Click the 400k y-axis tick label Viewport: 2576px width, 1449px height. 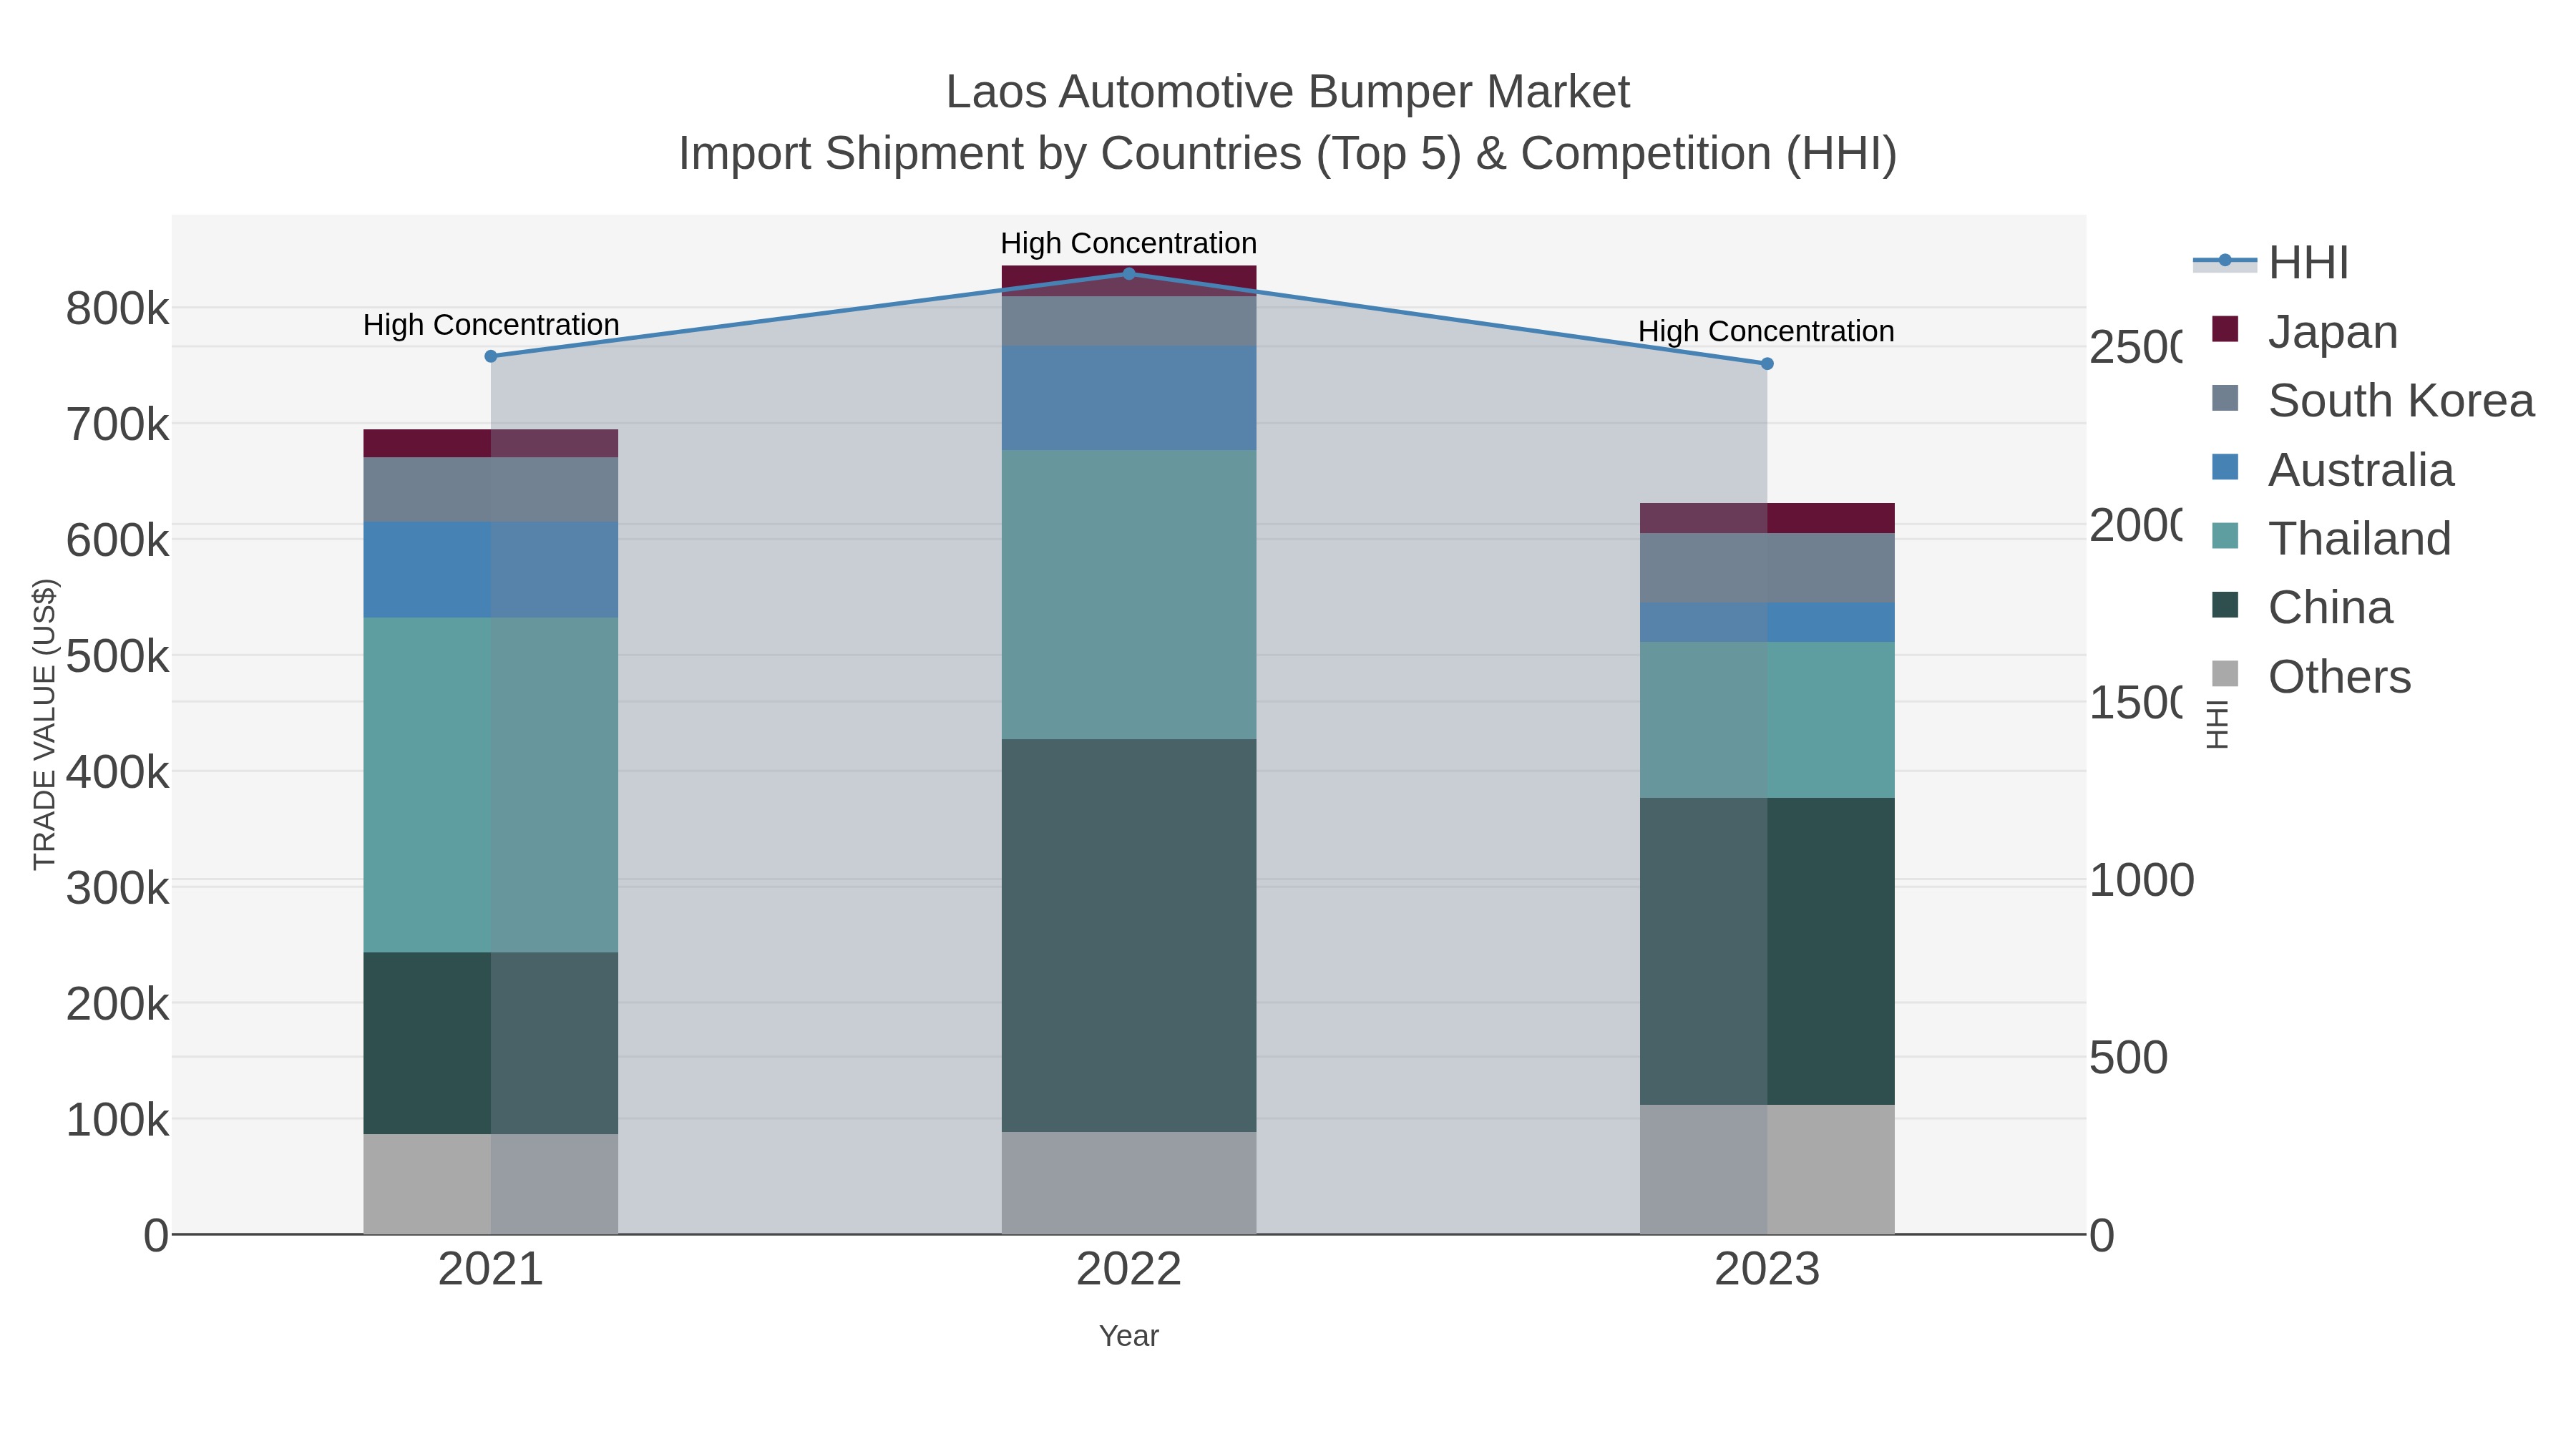(118, 772)
